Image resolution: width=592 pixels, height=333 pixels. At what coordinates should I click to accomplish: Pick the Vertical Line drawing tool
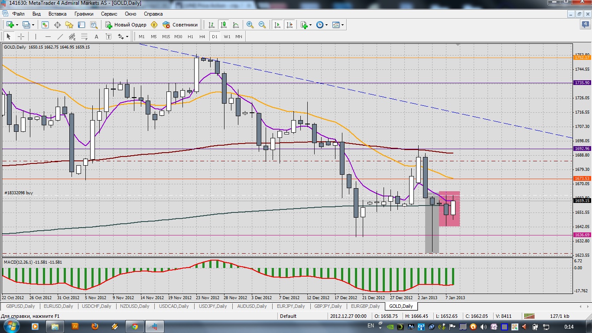(36, 36)
